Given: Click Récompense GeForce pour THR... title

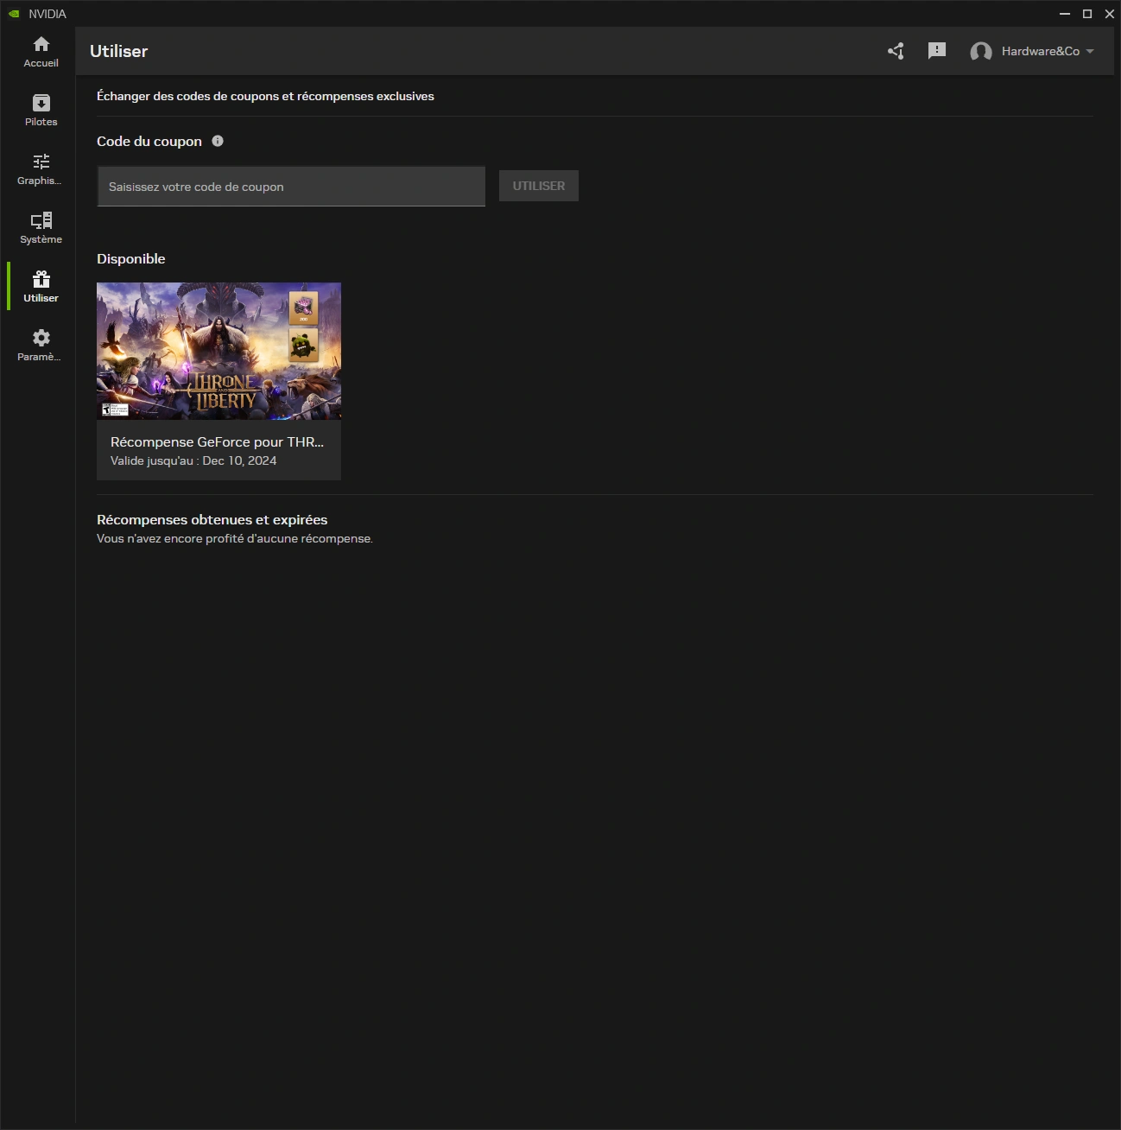Looking at the screenshot, I should [217, 441].
